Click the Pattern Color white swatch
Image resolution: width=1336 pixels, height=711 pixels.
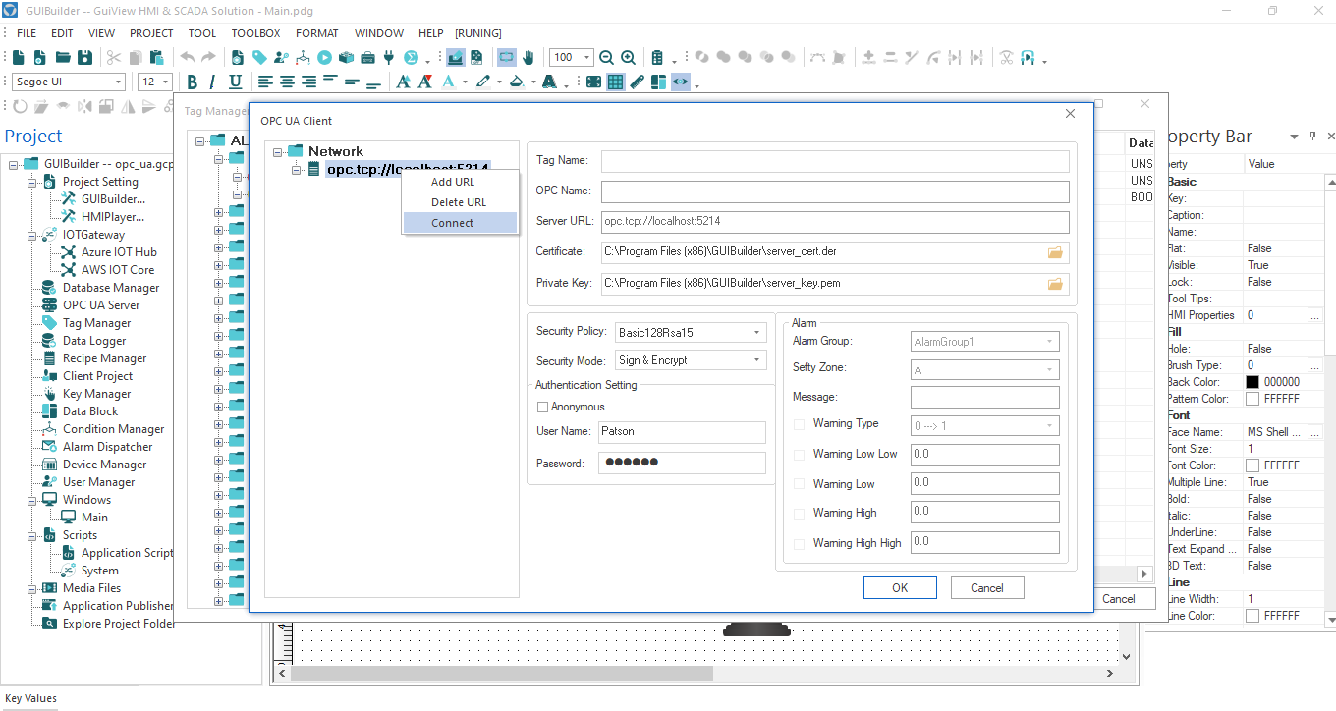point(1252,399)
